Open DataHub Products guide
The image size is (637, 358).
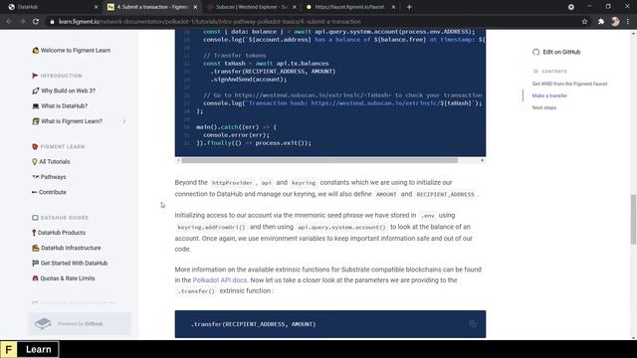[59, 233]
